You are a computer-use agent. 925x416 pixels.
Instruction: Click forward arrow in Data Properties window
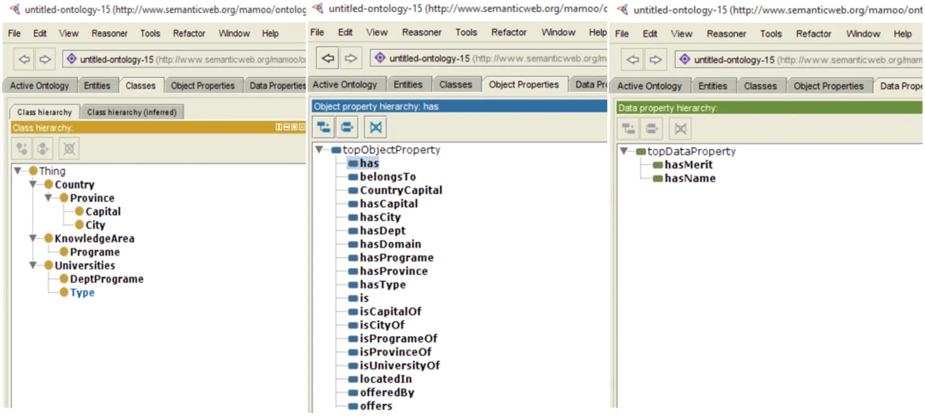pos(655,59)
